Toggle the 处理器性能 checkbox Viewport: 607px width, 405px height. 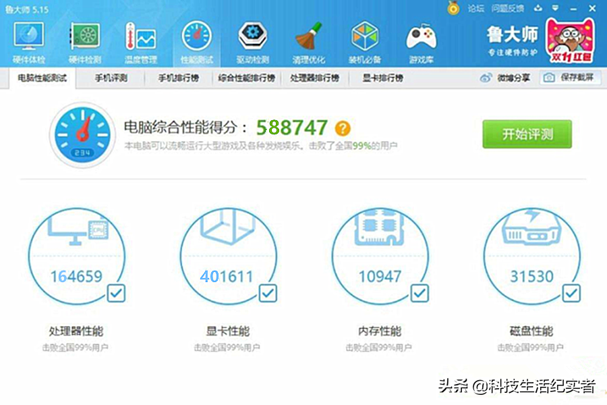tap(116, 293)
